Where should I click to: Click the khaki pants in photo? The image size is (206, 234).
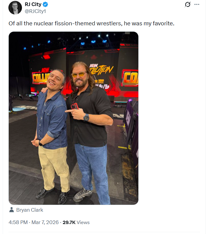pos(54,169)
